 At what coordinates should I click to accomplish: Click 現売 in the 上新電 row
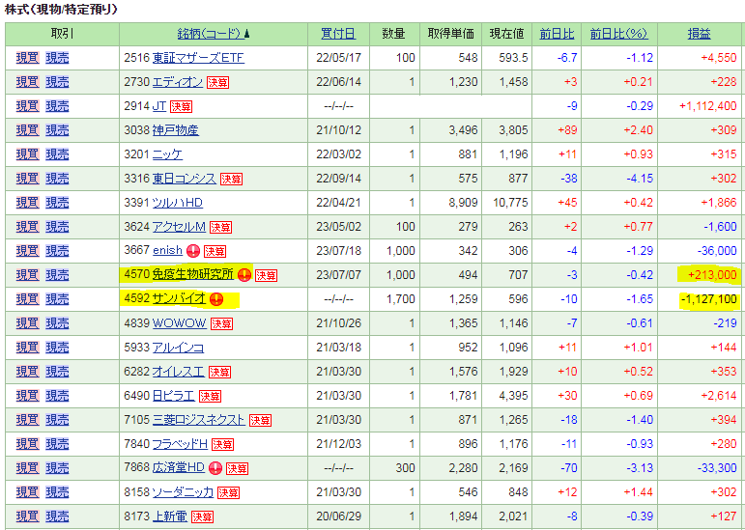point(57,516)
